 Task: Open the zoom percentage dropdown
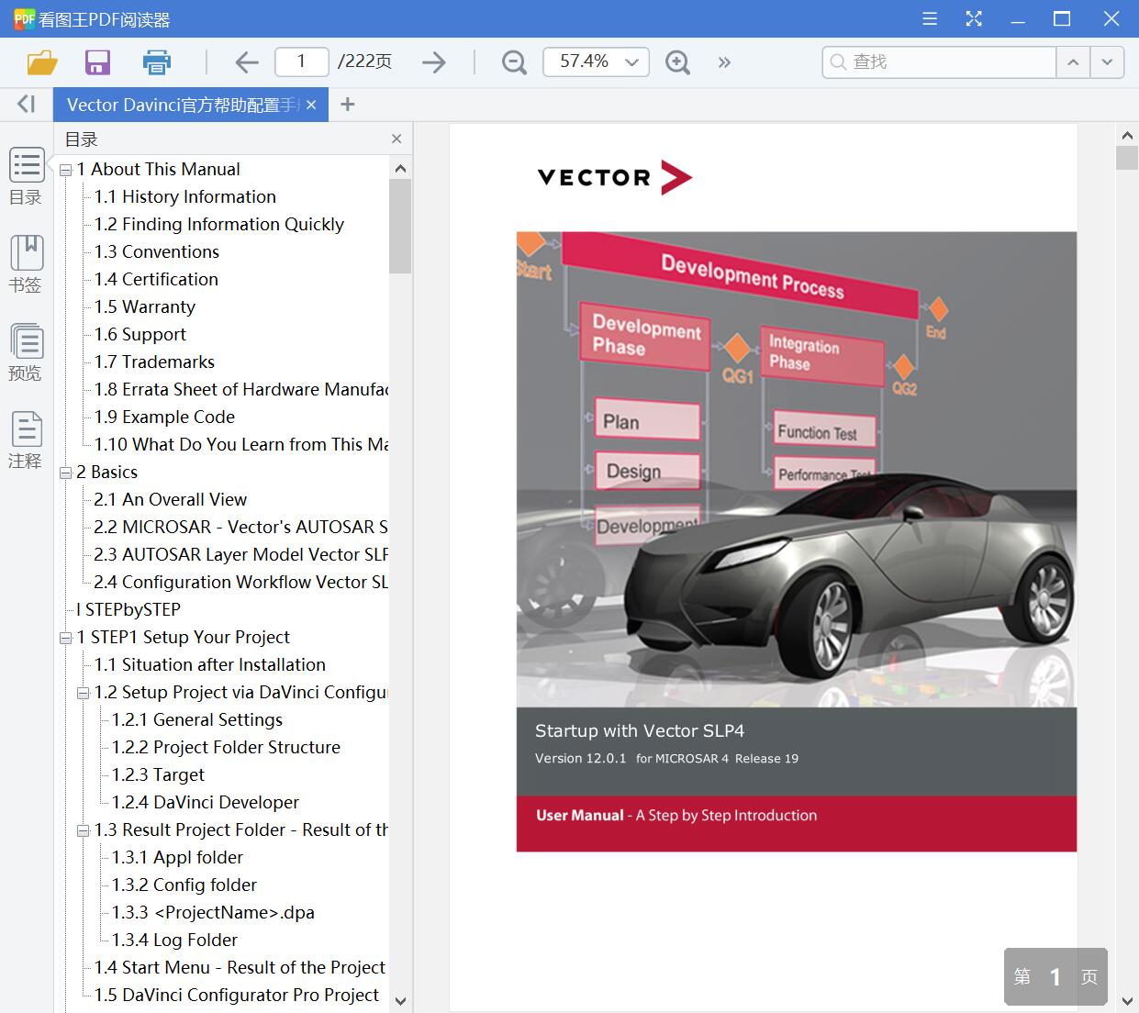631,62
